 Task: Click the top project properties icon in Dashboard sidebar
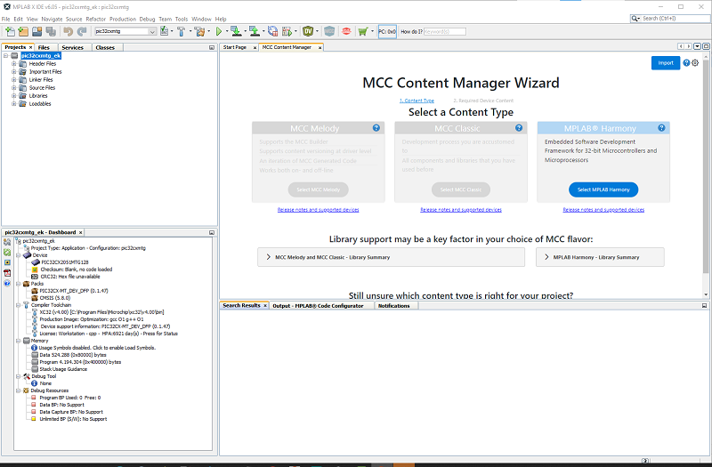tap(7, 242)
